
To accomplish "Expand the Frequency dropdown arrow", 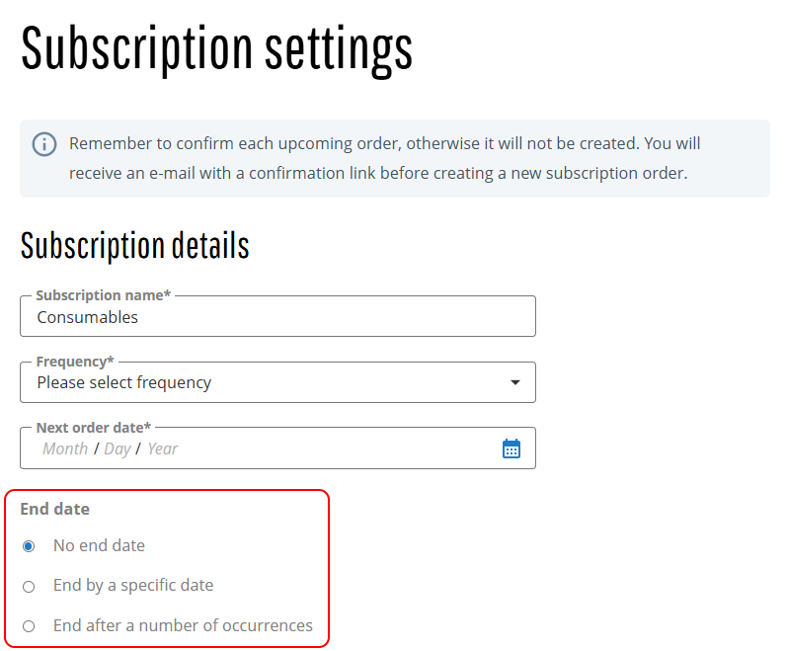I will (515, 382).
